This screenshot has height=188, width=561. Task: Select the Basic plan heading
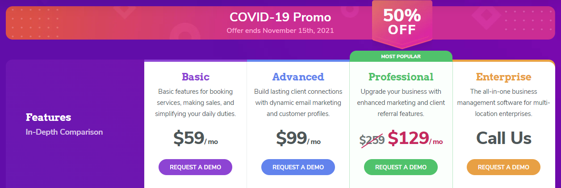tap(196, 76)
